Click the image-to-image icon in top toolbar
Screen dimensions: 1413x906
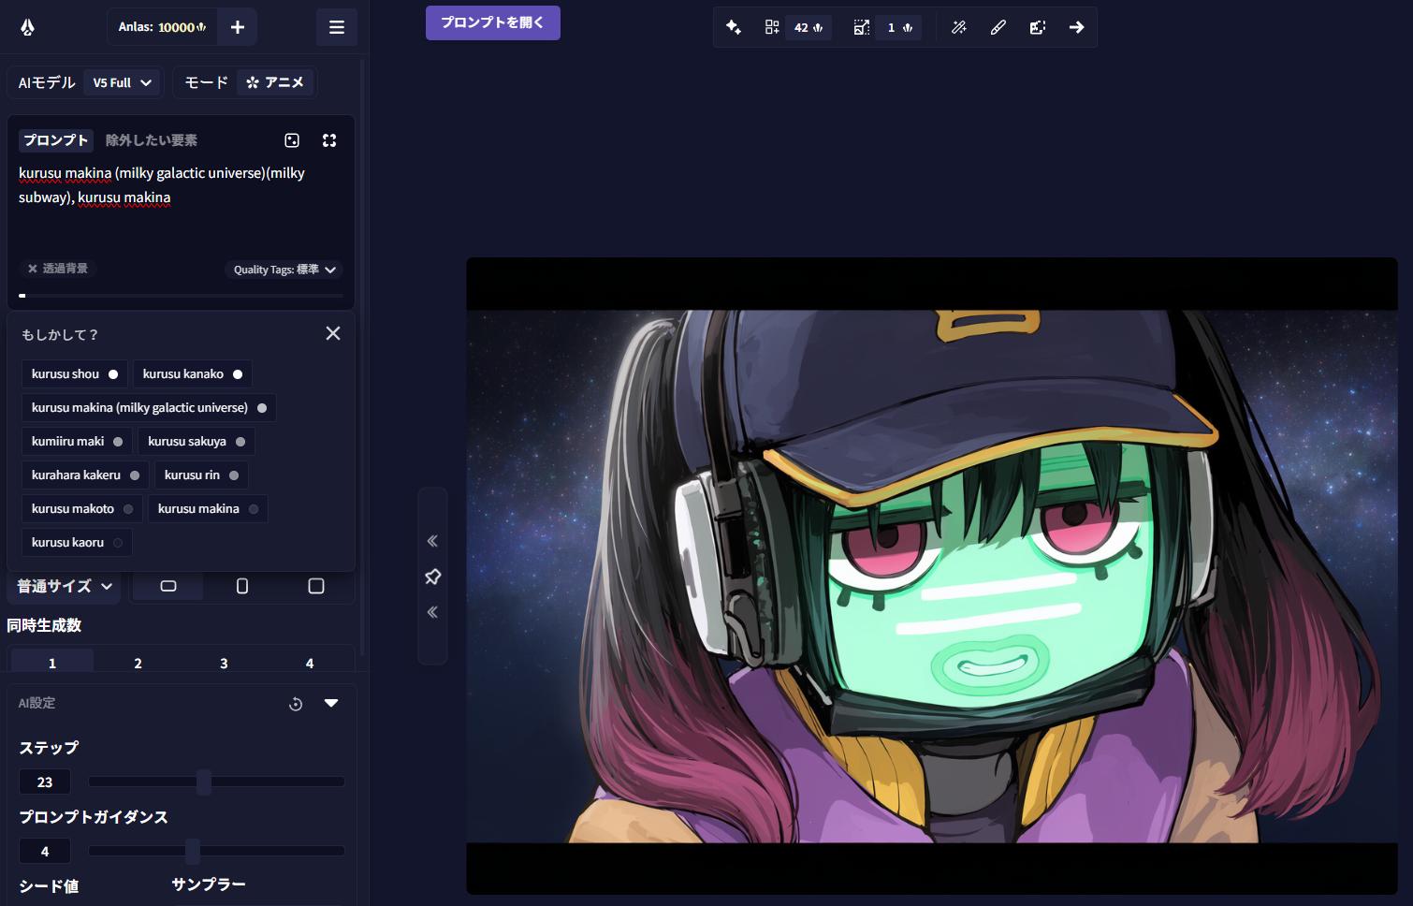[1038, 27]
